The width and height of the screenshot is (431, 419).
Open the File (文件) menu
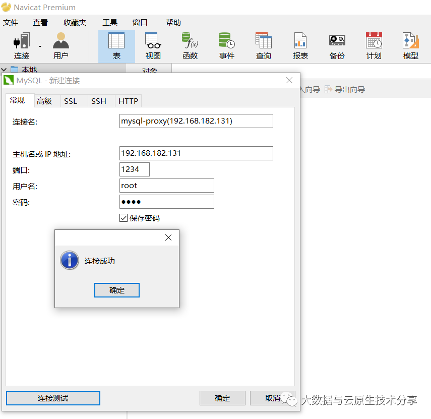pos(11,22)
